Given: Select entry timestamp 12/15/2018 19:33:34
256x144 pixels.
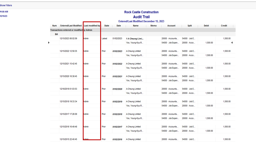Looking at the screenshot, I should [x=68, y=101].
